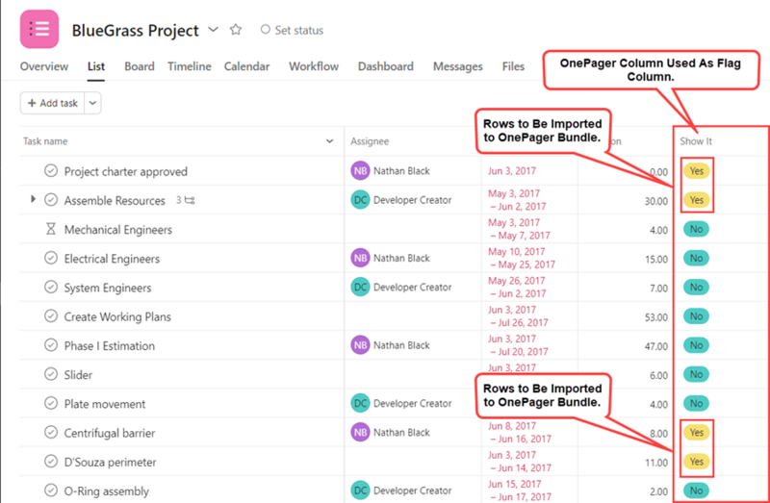Mark Assemble Resources task complete
Screen dimensions: 770x503
[x=51, y=200]
